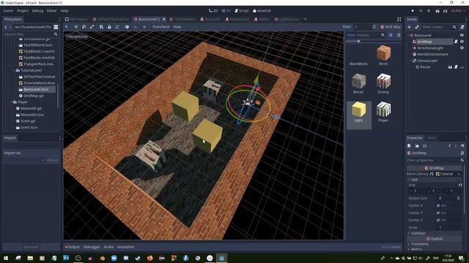Open the Perspective view menu
This screenshot has width=469, height=263.
tap(77, 37)
